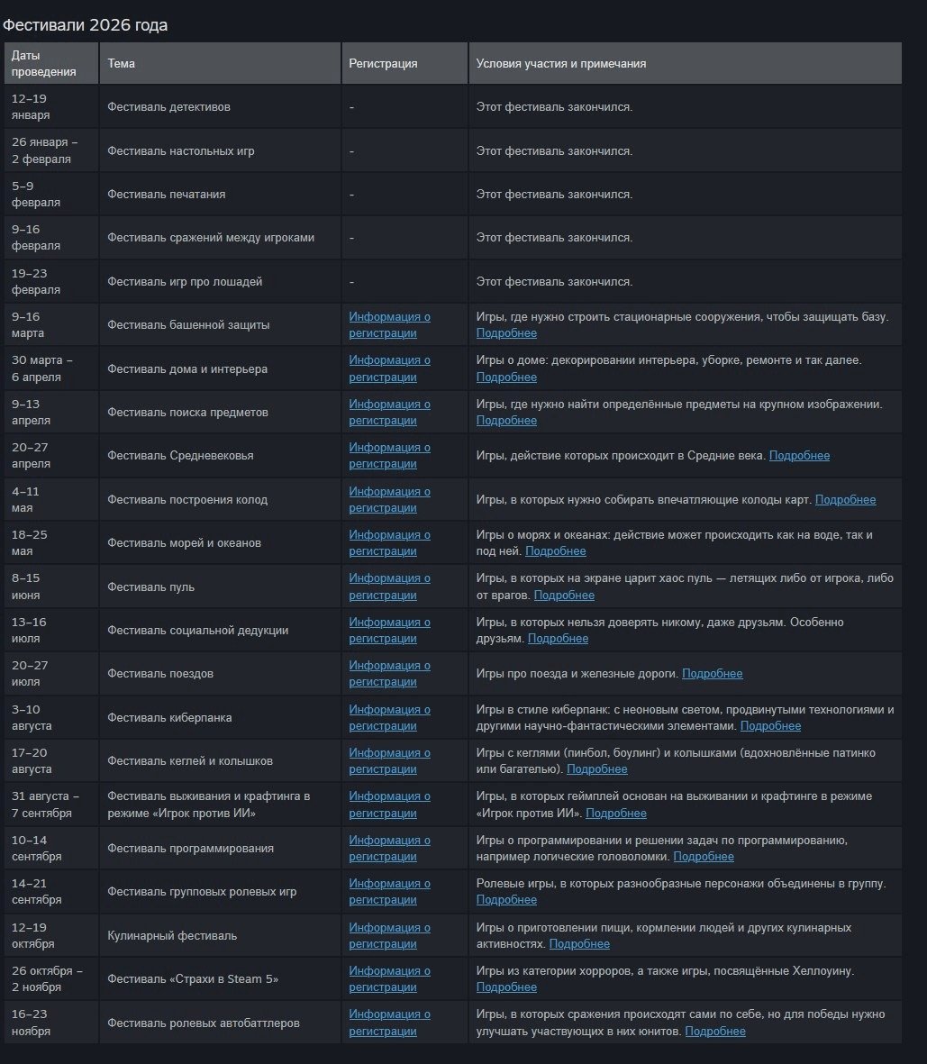Open registration info for Фестиваль пуль
The width and height of the screenshot is (927, 1064).
click(x=389, y=587)
